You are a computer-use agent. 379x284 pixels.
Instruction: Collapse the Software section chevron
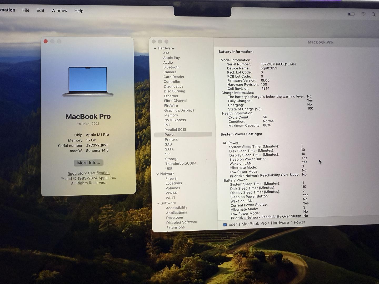tap(158, 203)
